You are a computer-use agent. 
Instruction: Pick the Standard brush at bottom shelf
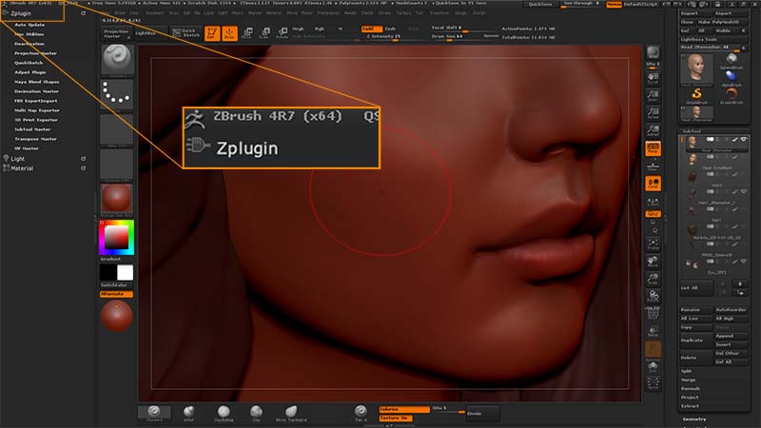154,413
